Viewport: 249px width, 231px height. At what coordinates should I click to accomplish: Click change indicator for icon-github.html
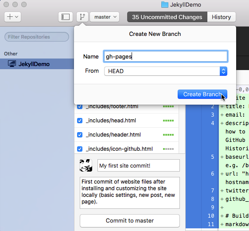(x=168, y=149)
